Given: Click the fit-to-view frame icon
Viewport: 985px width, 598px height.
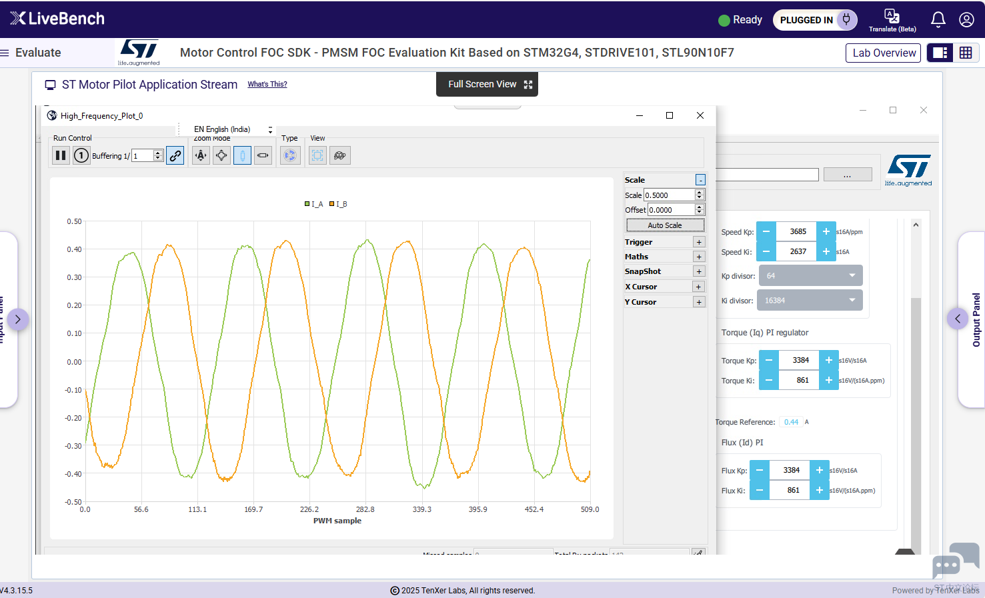Looking at the screenshot, I should pos(317,155).
